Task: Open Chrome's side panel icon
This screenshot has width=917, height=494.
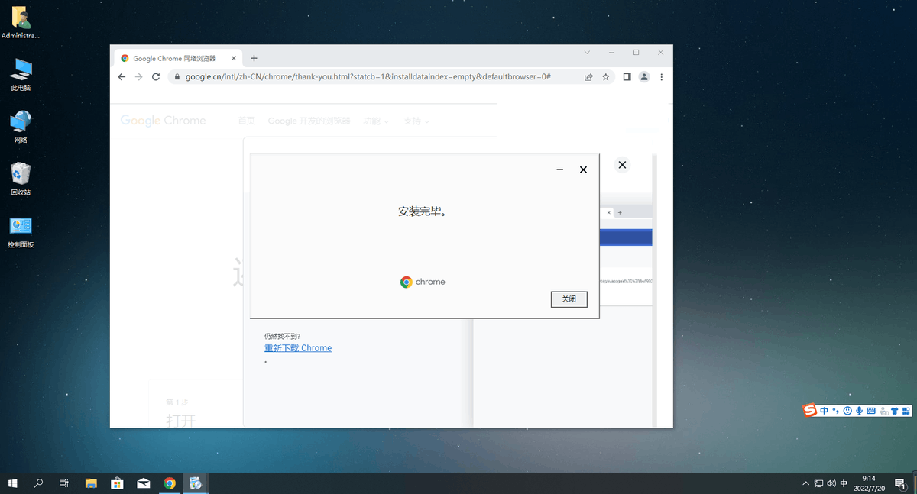Action: pyautogui.click(x=627, y=77)
